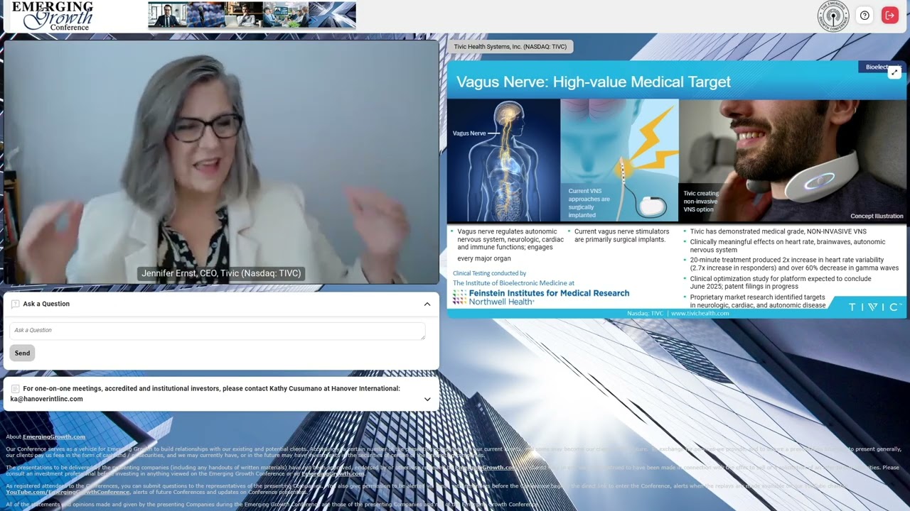Click the ka@hanoverintlinc.com email text

(46, 399)
